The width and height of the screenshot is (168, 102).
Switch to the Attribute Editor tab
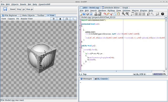click(x=111, y=8)
